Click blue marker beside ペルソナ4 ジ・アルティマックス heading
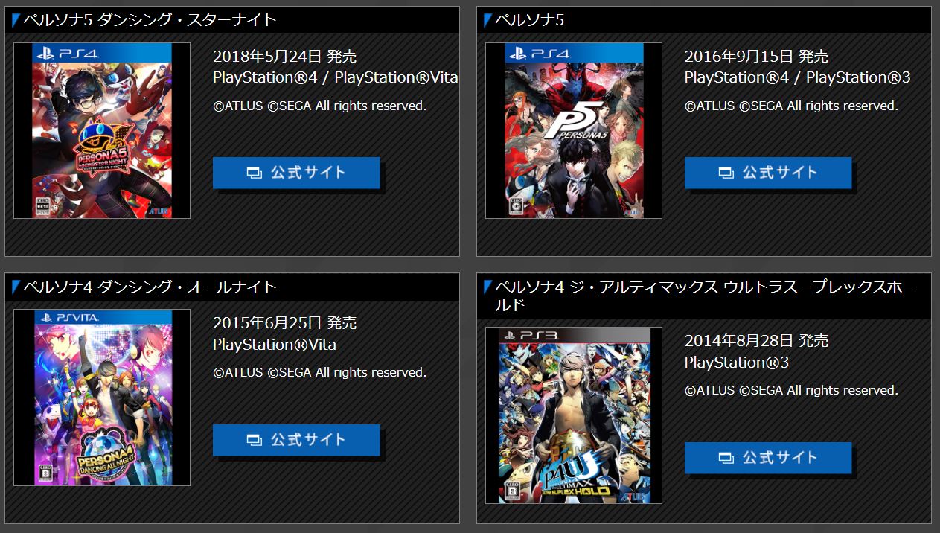Image resolution: width=940 pixels, height=533 pixels. (488, 287)
